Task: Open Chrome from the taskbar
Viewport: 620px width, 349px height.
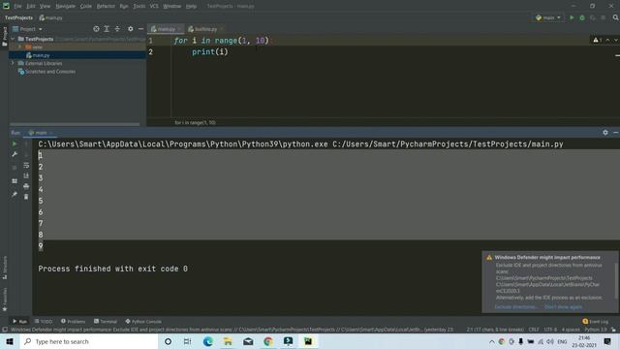Action: point(268,341)
